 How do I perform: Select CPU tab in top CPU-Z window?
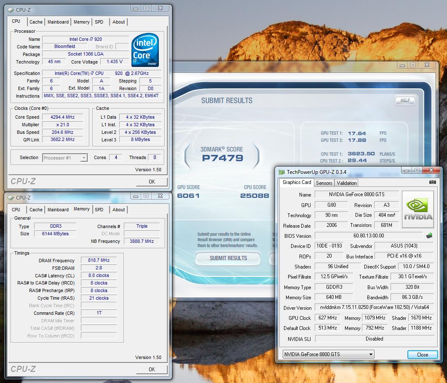16,21
